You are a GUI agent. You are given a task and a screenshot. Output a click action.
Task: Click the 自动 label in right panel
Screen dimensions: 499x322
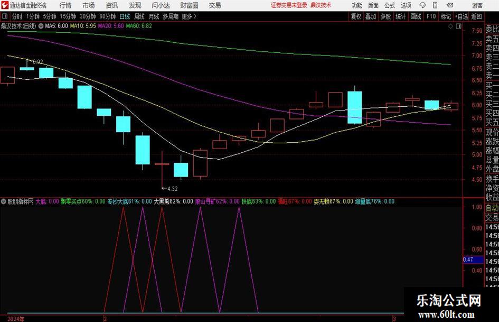click(x=492, y=208)
